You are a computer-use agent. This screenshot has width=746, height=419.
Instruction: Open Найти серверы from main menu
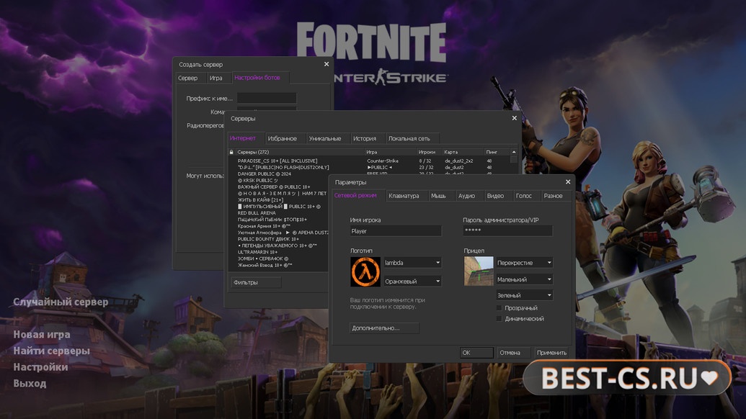[x=51, y=351]
